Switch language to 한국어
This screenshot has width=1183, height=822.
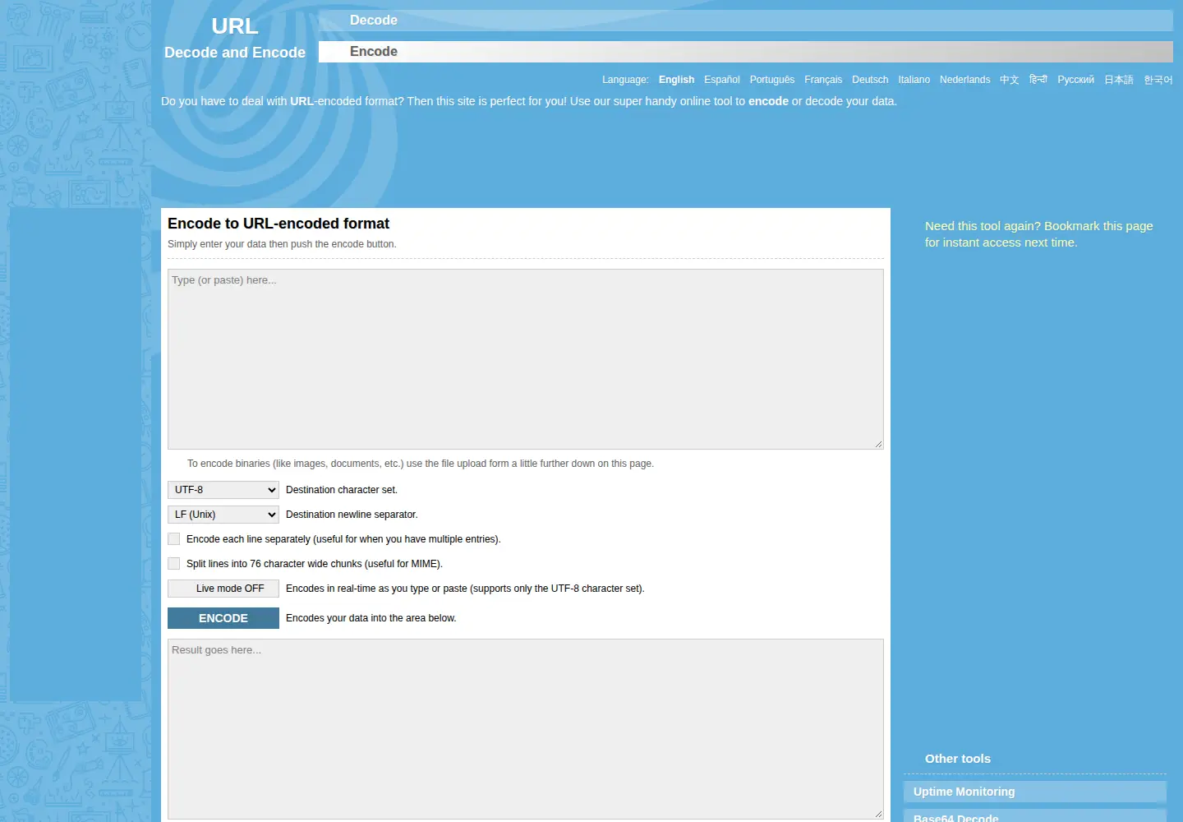click(1158, 80)
